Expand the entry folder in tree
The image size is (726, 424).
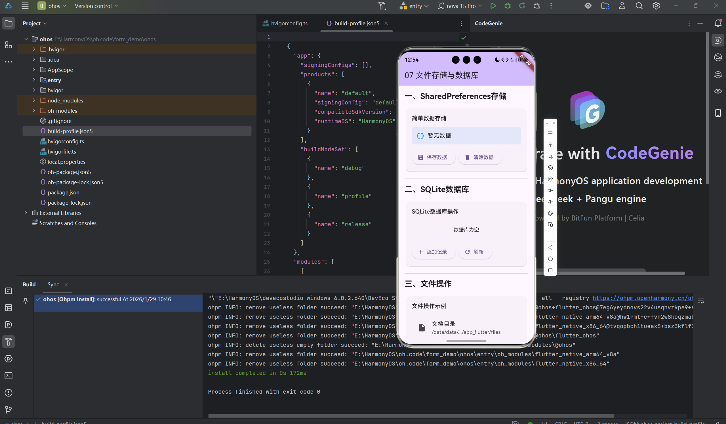(34, 80)
